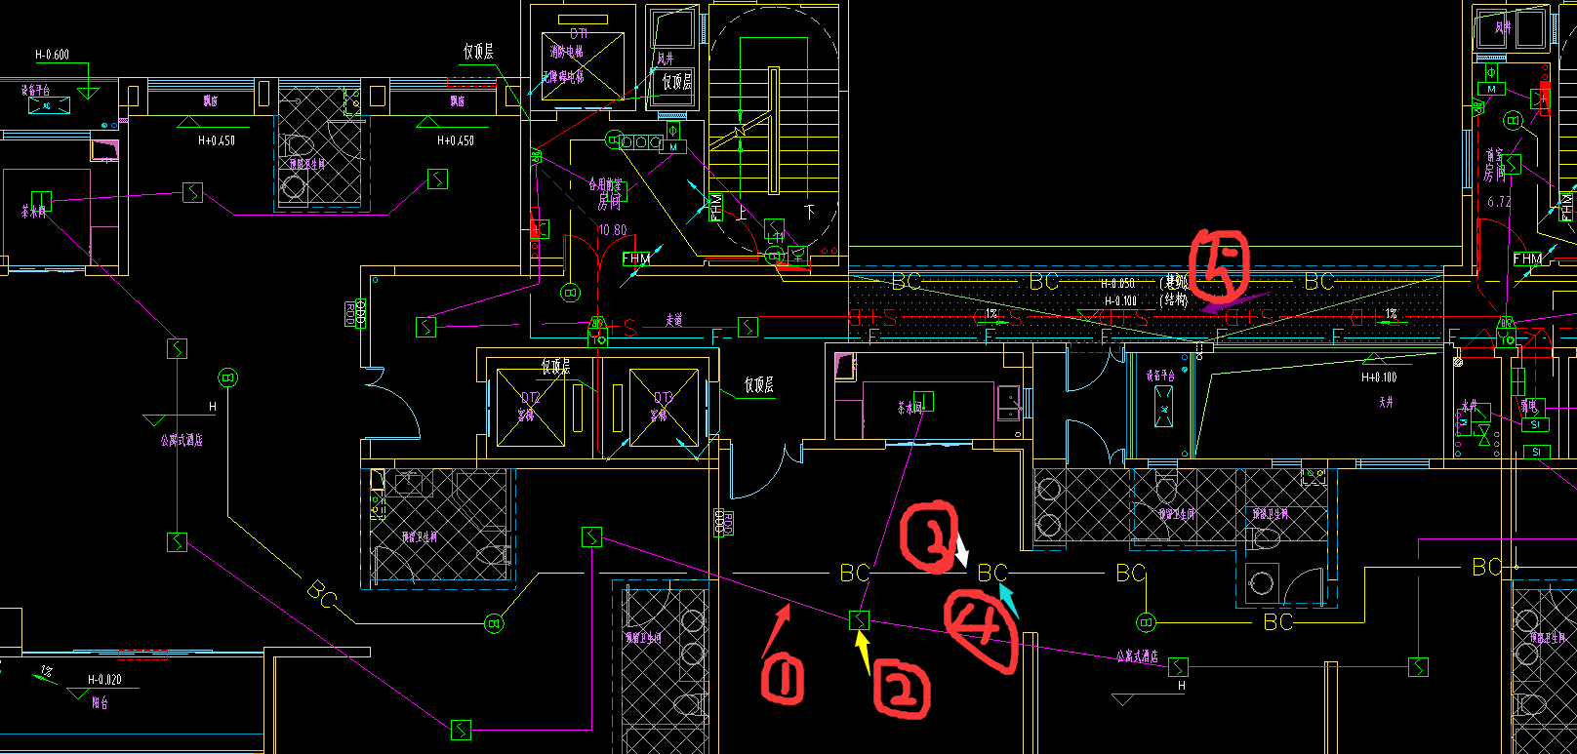Select speaker symbol beside the H letter near 公寓式酒店
This screenshot has width=1577, height=754.
click(227, 377)
